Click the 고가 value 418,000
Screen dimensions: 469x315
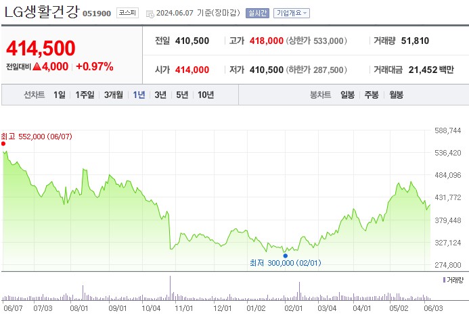pos(267,41)
